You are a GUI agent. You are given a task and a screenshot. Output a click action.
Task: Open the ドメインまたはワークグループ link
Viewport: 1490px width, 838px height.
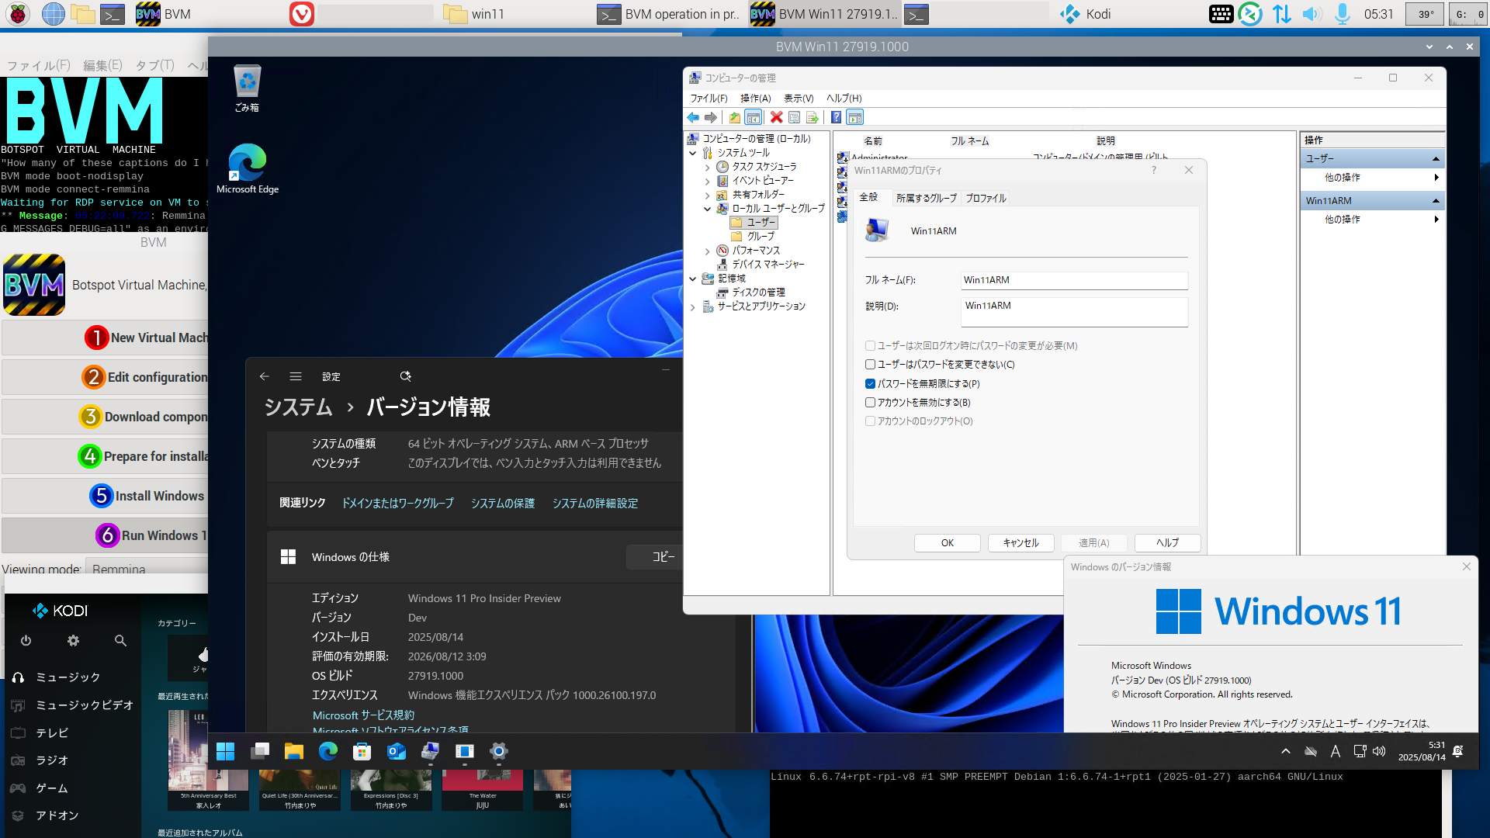(397, 504)
